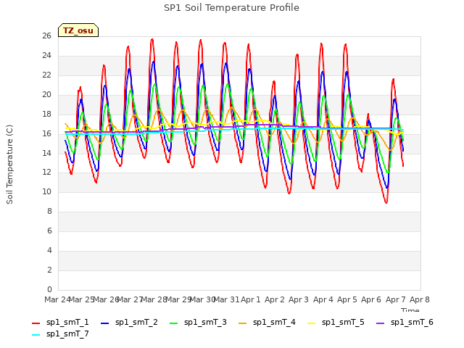Screen dimensions: 464x348
Task: Click the green sp1_smT_3 legend swatch
Action: click(174, 323)
